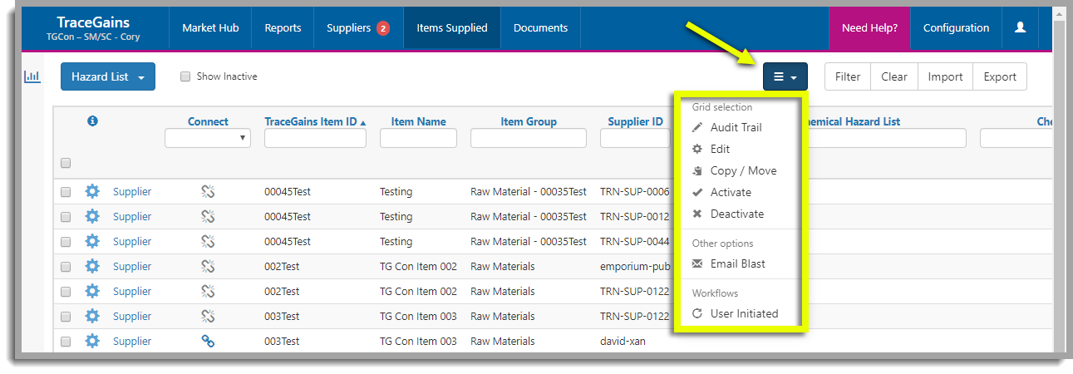1073x374 pixels.
Task: Open gear settings for 002Test TRN-SUP-0122 row
Action: tap(92, 291)
